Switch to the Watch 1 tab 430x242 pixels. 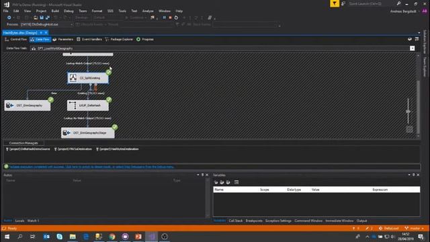coord(33,220)
